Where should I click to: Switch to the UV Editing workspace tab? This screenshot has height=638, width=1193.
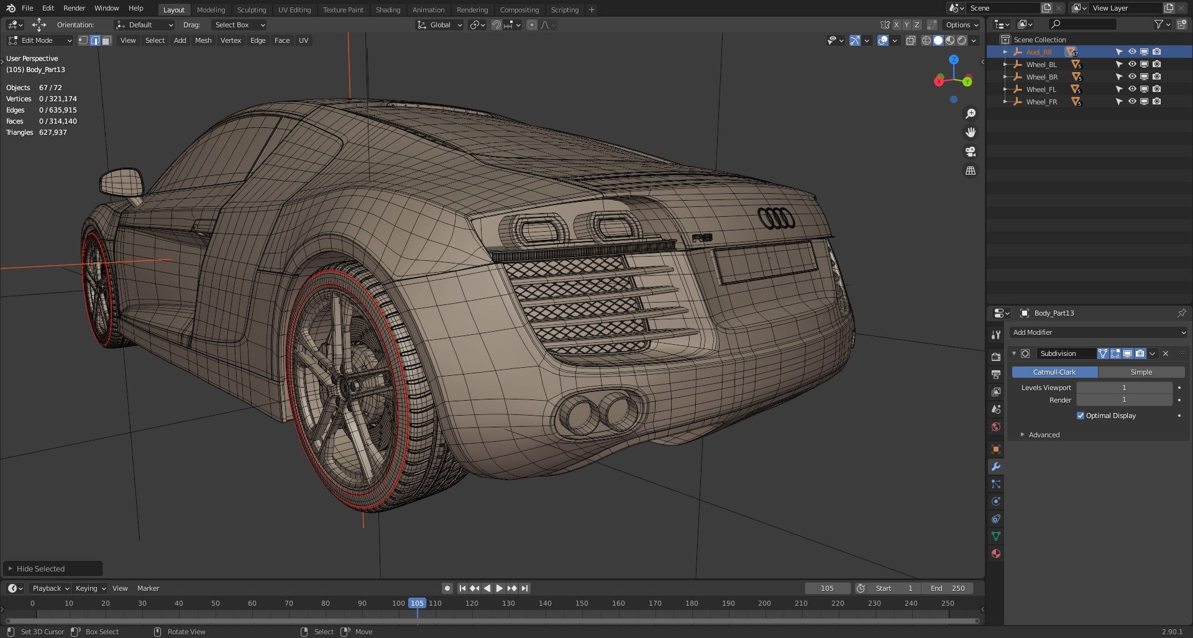tap(294, 10)
